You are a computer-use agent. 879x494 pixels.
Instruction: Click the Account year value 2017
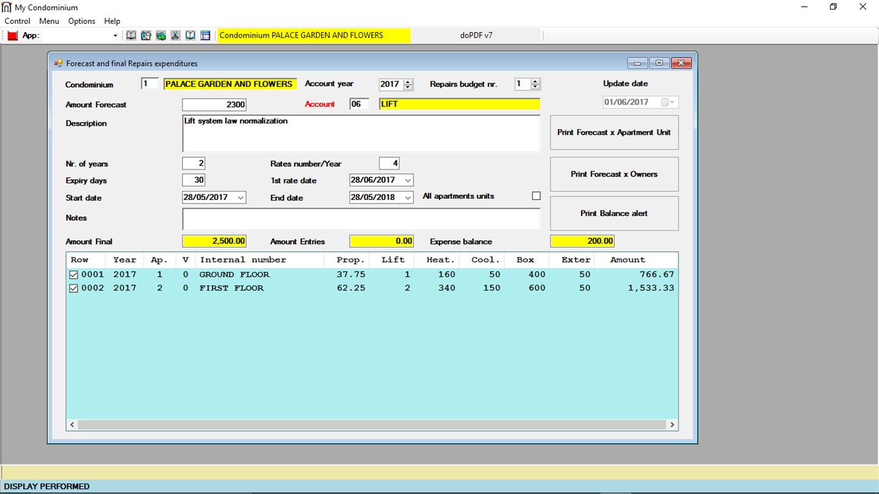point(390,84)
